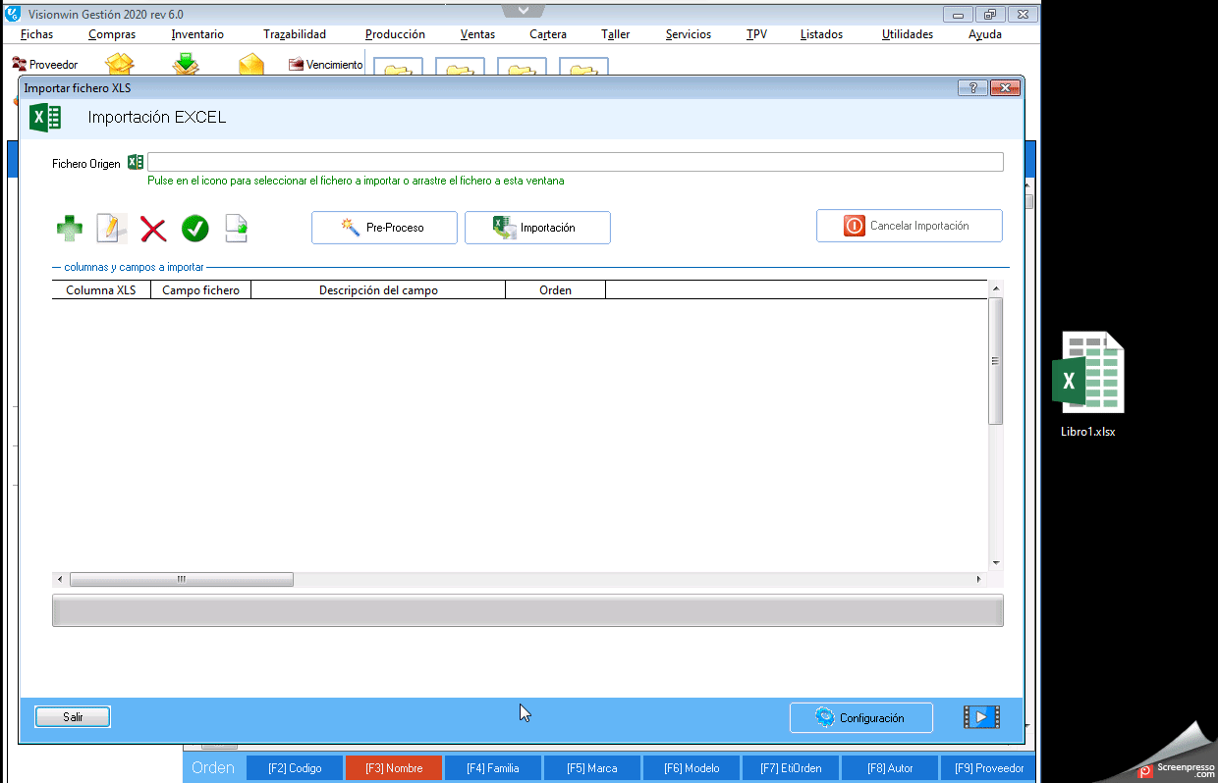The height and width of the screenshot is (783, 1218).
Task: Sort by [F8] Autor
Action: tap(890, 768)
